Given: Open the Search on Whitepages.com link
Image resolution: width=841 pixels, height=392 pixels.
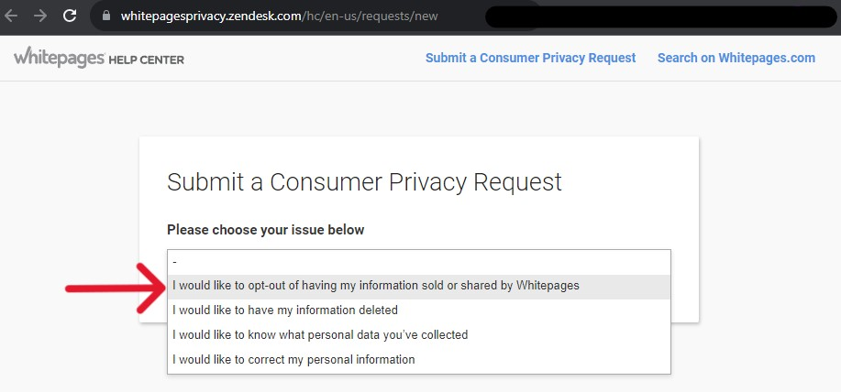Looking at the screenshot, I should point(736,58).
